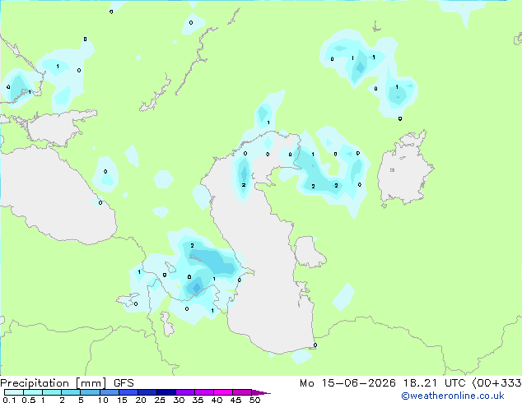Click the purple arrow tip ending the legend

tap(261, 392)
